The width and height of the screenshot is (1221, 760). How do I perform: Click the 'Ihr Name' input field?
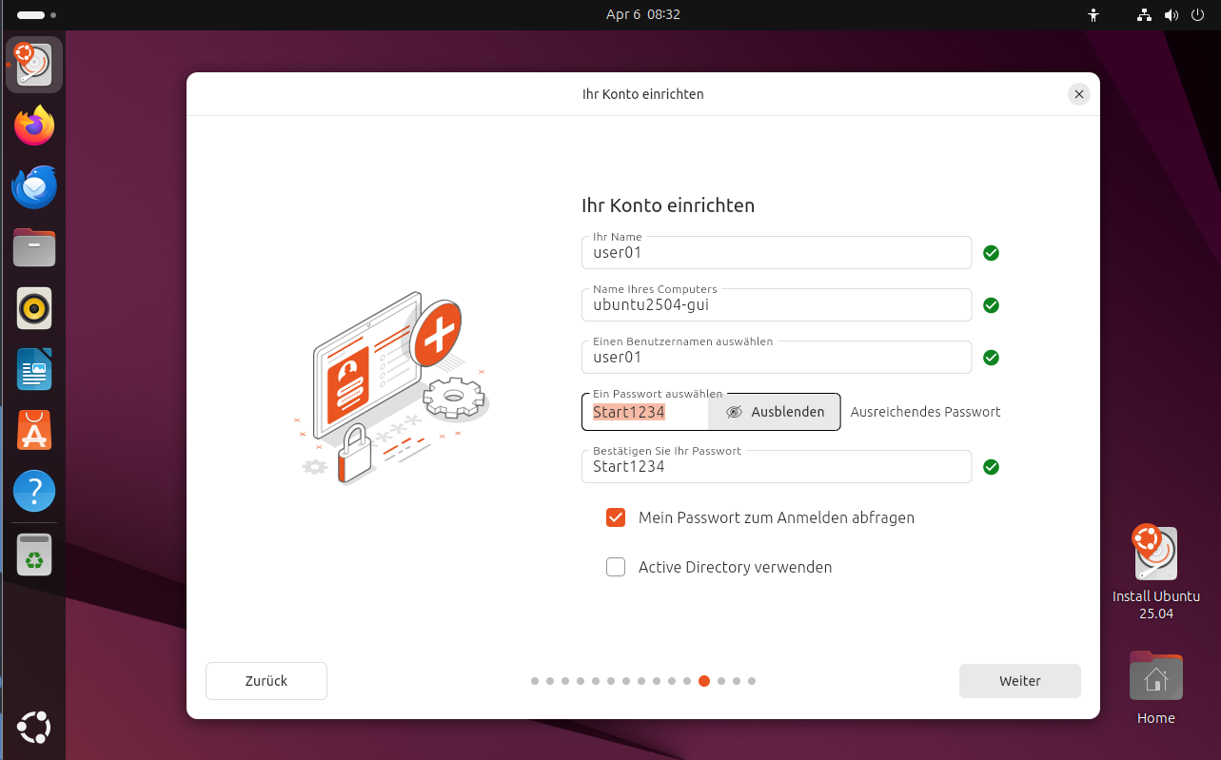[x=776, y=254]
